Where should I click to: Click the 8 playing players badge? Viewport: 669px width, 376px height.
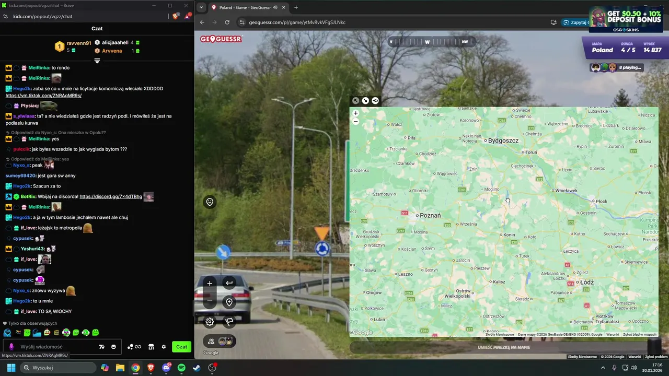(x=617, y=67)
